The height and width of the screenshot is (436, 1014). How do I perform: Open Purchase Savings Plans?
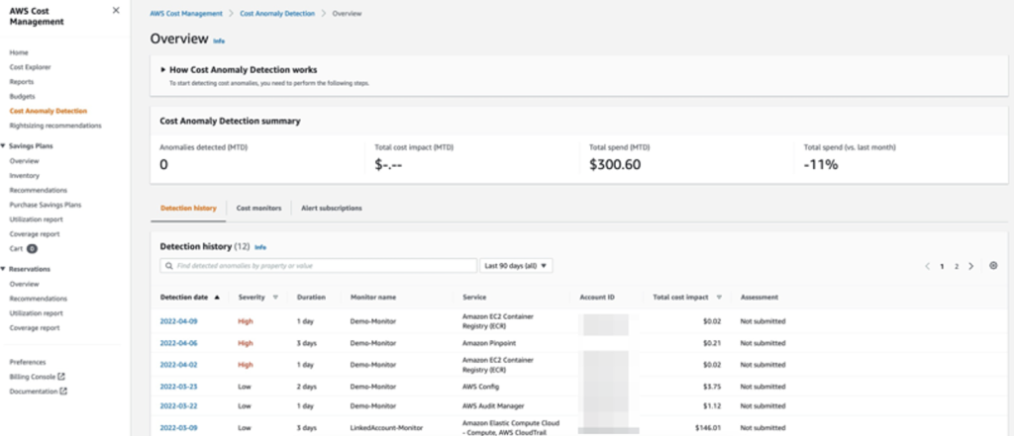[x=46, y=205]
